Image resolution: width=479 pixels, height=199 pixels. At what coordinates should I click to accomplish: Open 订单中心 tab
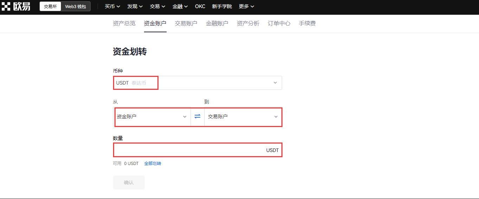click(279, 24)
